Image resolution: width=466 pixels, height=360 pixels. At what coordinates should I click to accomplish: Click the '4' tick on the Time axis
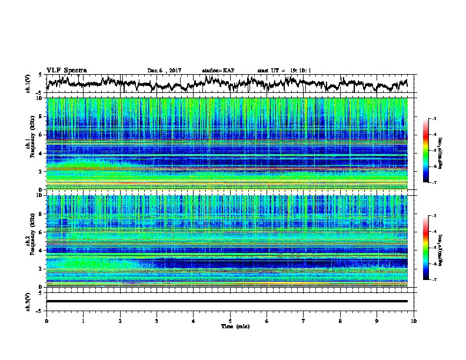point(193,321)
